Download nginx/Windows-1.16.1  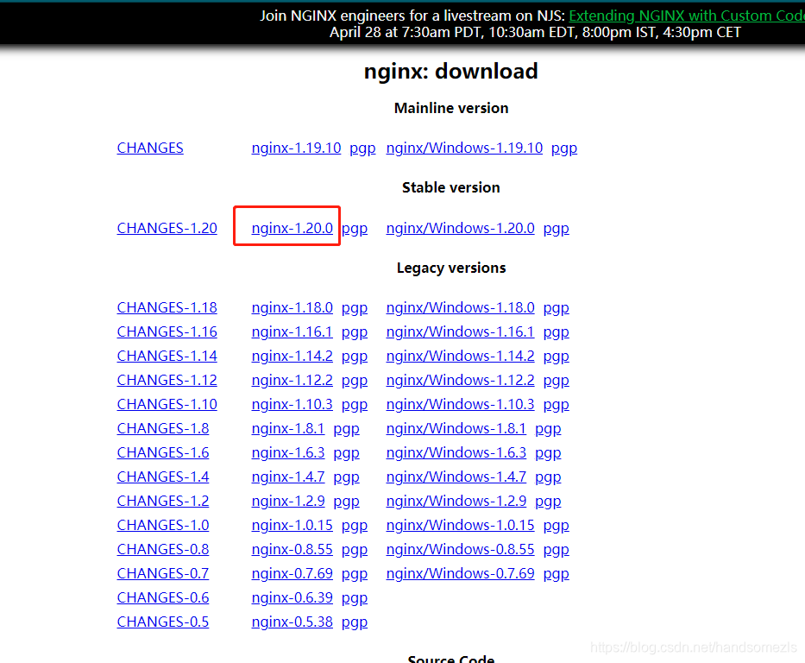click(x=460, y=331)
